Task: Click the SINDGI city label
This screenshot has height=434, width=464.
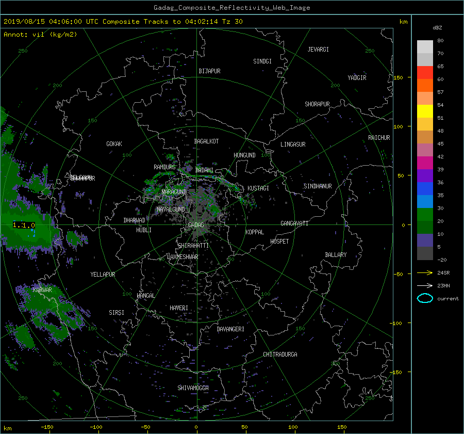Action: [262, 61]
